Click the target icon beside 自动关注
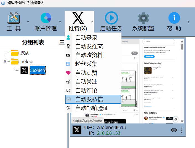Image resolution: width=195 pixels, height=148 pixels. coord(68,81)
